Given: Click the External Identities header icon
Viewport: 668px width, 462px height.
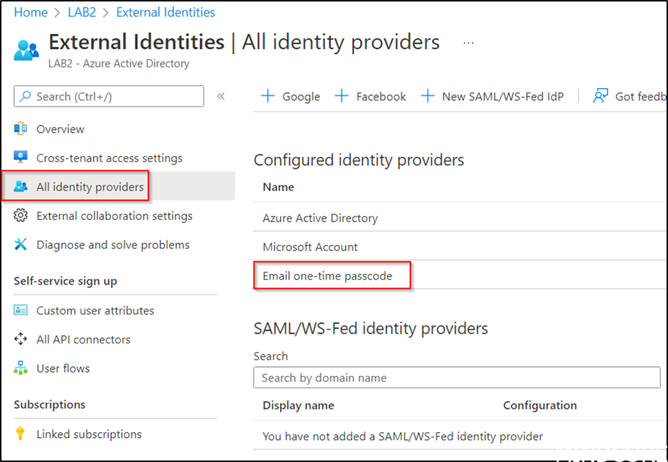Looking at the screenshot, I should [26, 50].
